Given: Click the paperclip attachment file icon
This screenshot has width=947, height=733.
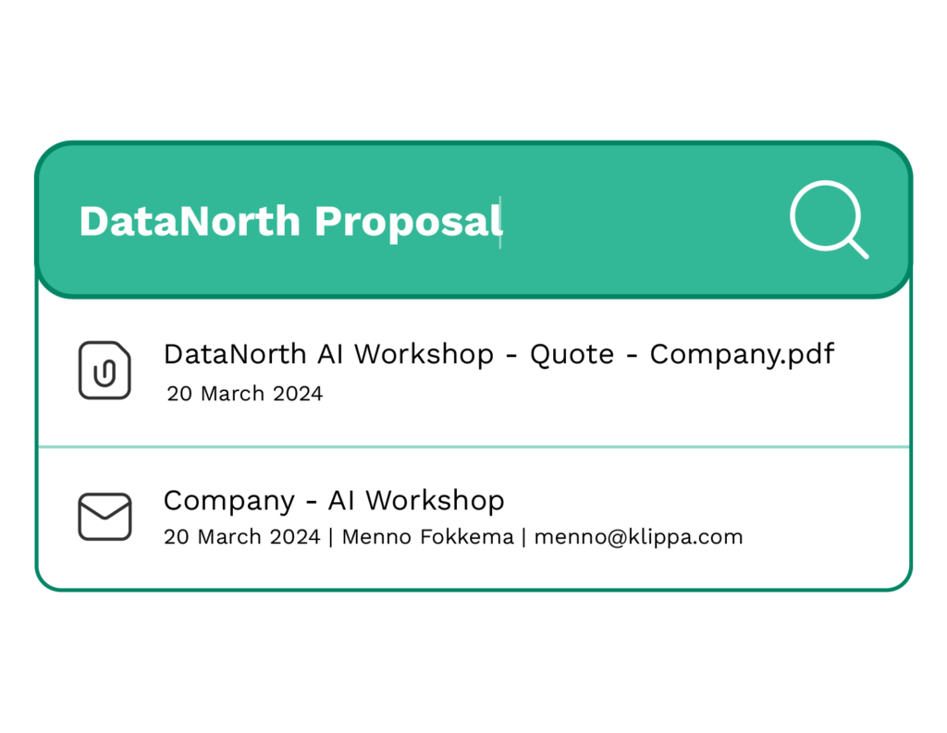Looking at the screenshot, I should tap(105, 371).
